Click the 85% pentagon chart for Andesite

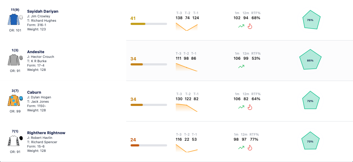click(x=310, y=60)
